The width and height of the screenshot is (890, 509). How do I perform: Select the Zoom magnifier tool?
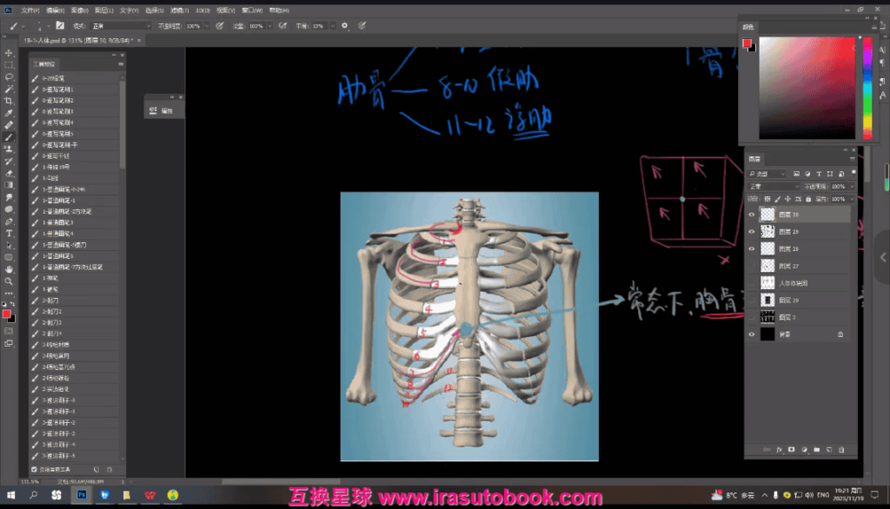10,281
